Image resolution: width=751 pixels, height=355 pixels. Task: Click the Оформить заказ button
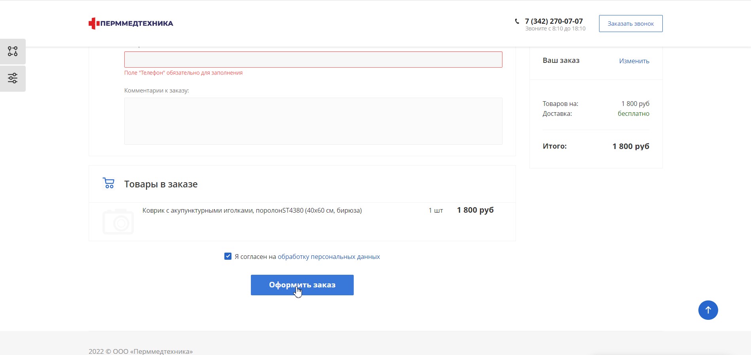click(302, 285)
